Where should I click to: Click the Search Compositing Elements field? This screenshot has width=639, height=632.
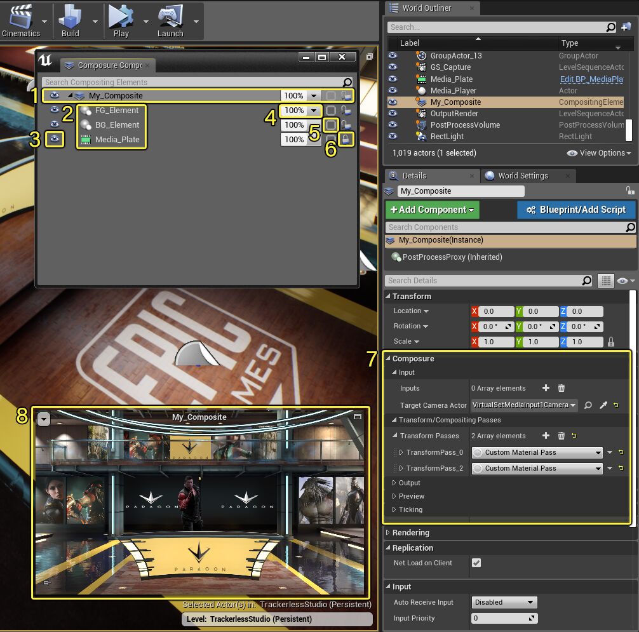pyautogui.click(x=192, y=82)
